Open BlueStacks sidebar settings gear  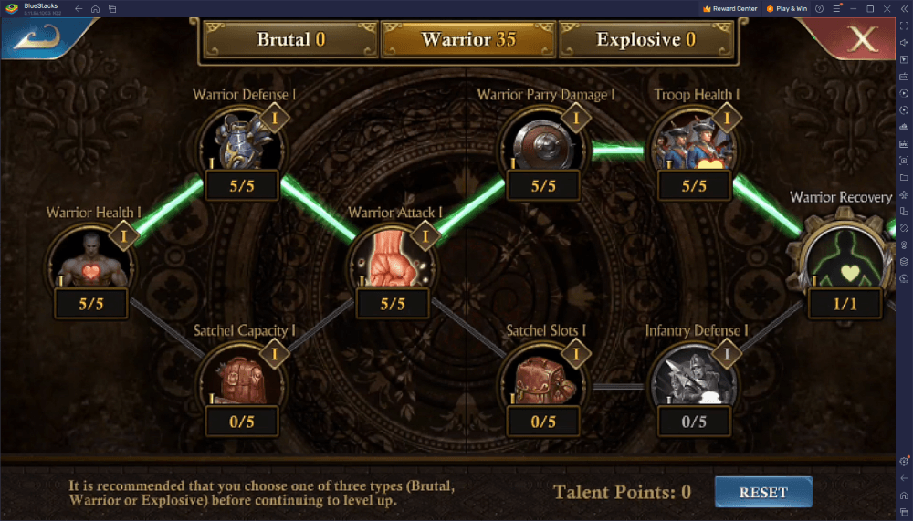(x=904, y=461)
